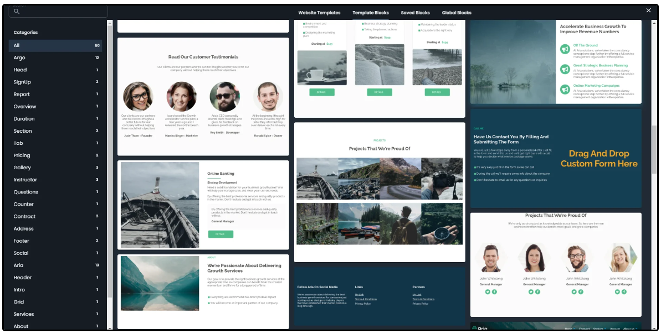Click the megaphone icon beside Off The Ground

click(565, 49)
